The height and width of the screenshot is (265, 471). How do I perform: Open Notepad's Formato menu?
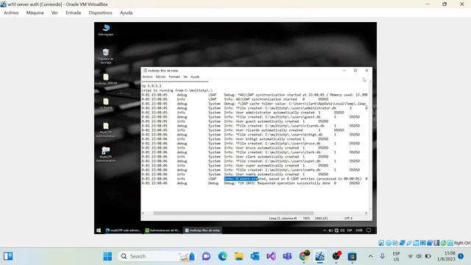(174, 77)
